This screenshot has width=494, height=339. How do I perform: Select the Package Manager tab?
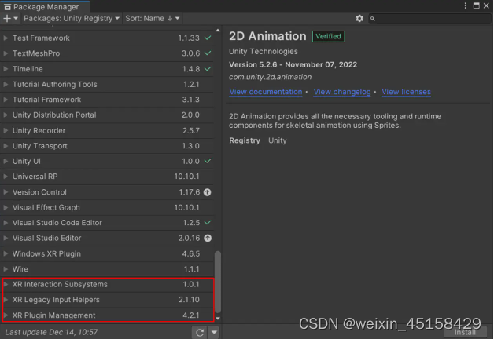[x=45, y=6]
